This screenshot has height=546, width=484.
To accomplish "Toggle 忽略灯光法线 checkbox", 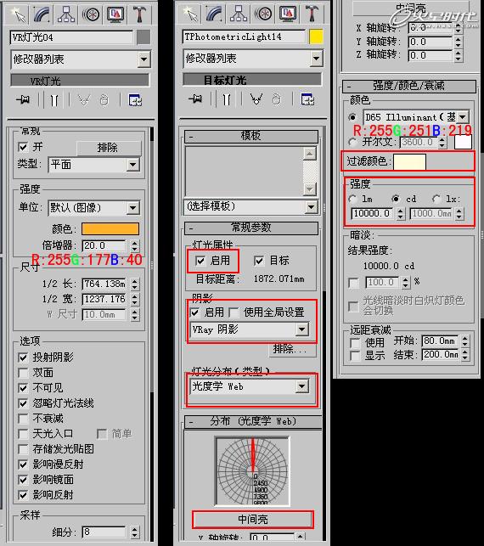I will tap(23, 403).
